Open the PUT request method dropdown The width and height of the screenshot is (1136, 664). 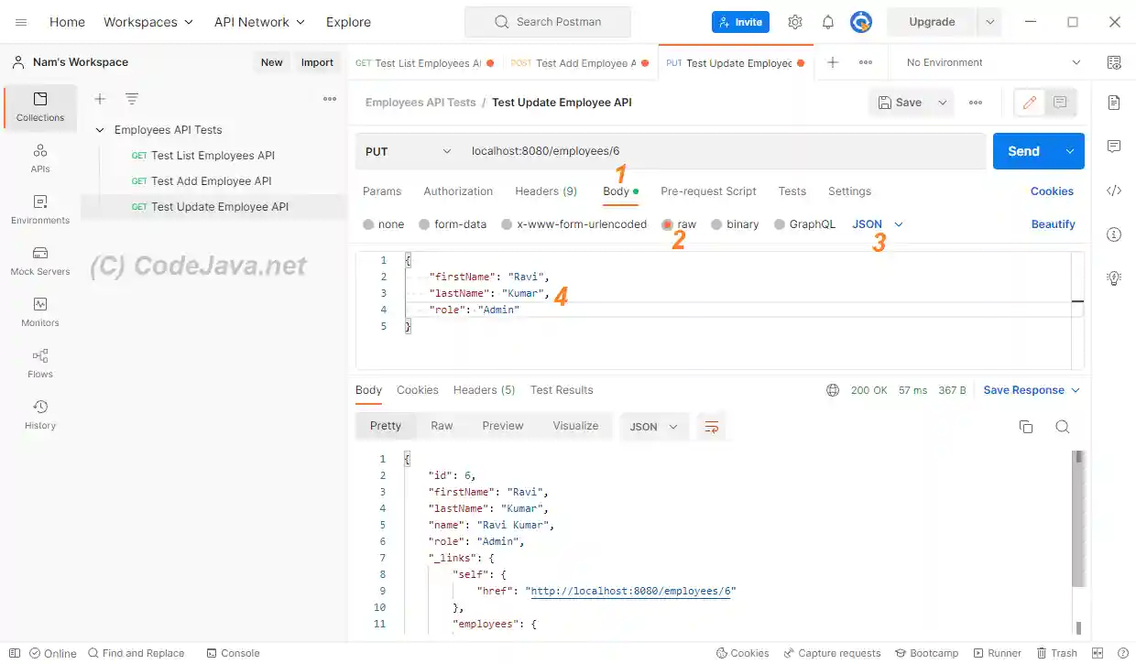point(408,150)
